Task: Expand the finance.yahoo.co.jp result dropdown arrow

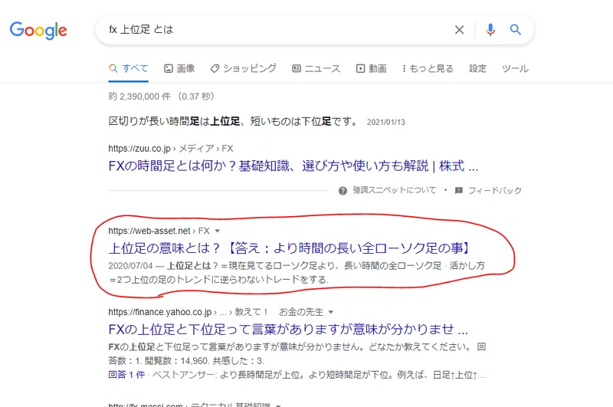Action: [x=331, y=312]
